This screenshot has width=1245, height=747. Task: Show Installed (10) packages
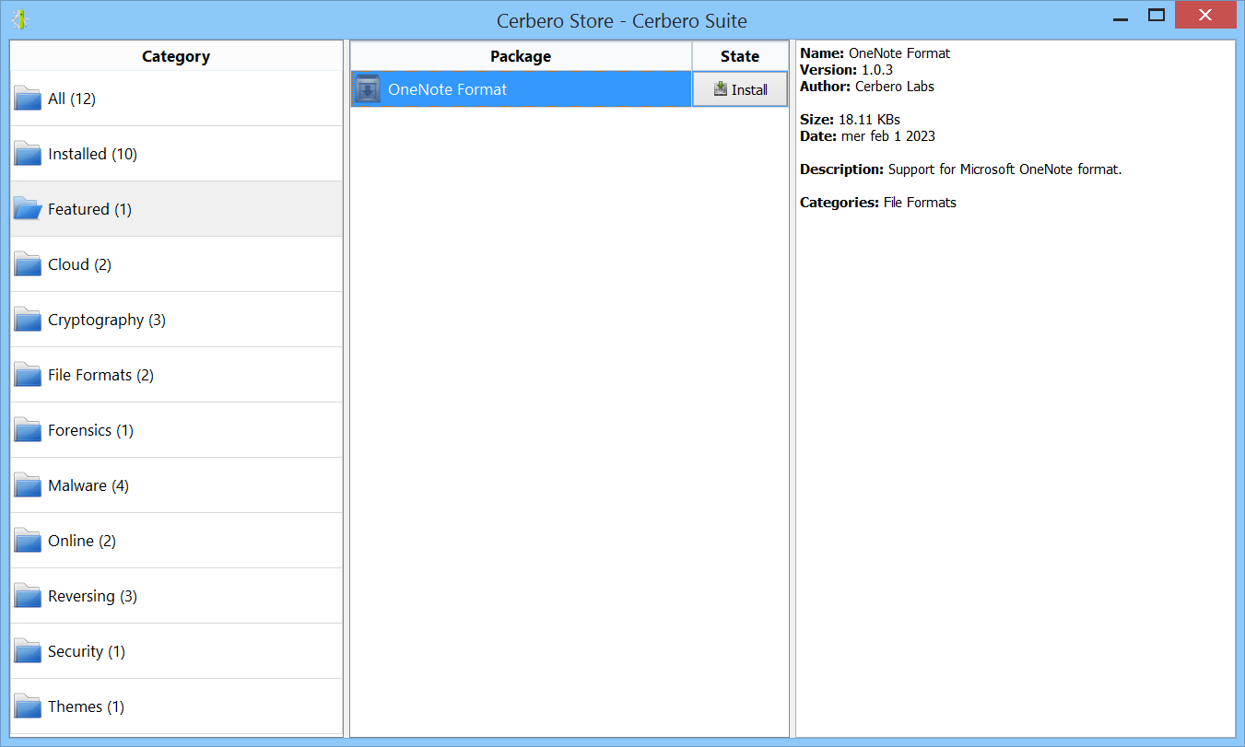point(176,154)
